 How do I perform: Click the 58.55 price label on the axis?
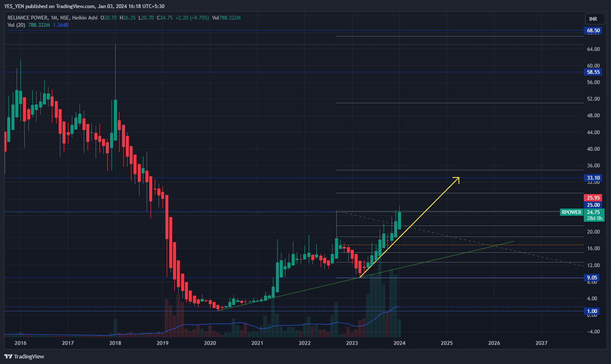(x=593, y=72)
